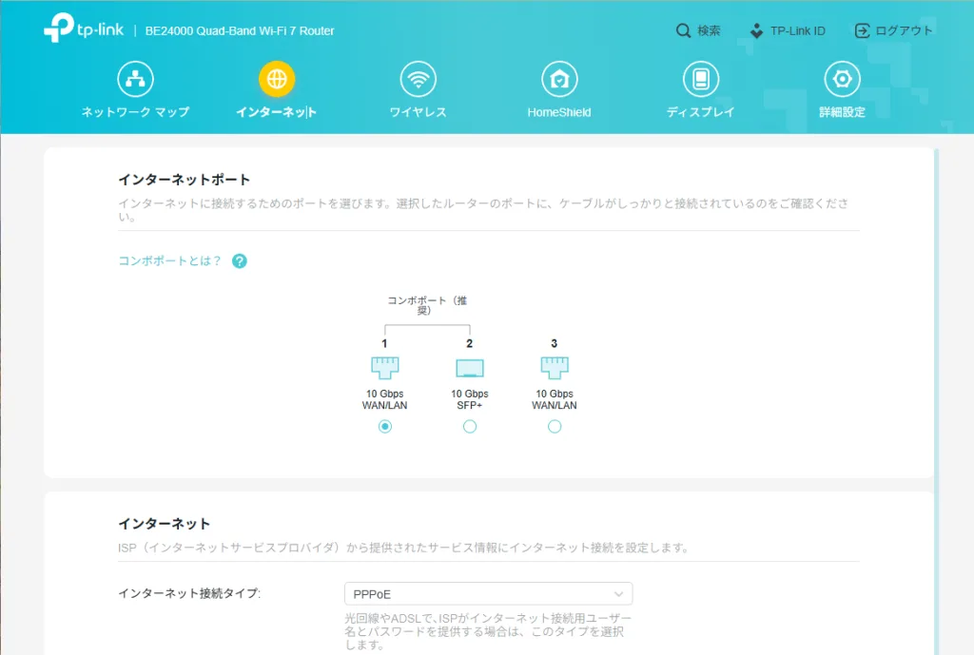Click インターネット接続タイプ label
The width and height of the screenshot is (974, 655).
pyautogui.click(x=189, y=593)
